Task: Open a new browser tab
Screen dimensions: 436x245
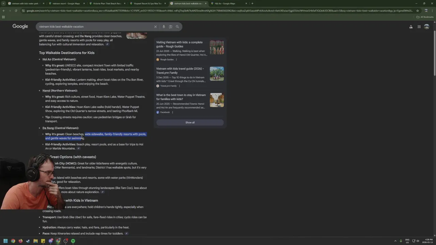Action: (x=252, y=3)
